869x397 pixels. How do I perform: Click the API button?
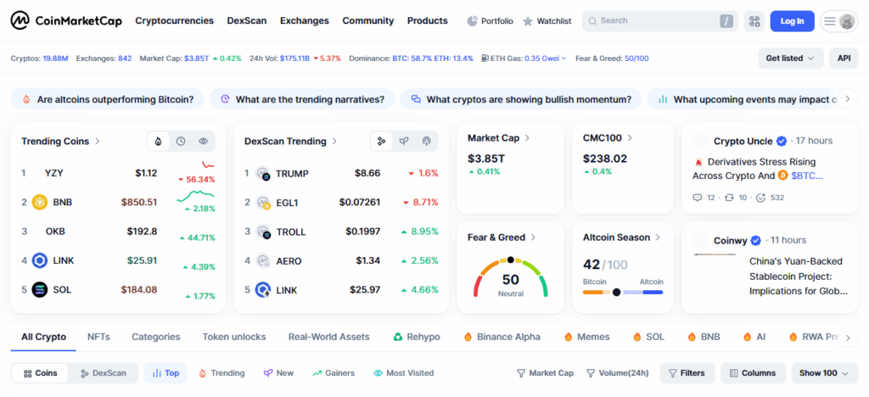point(844,59)
